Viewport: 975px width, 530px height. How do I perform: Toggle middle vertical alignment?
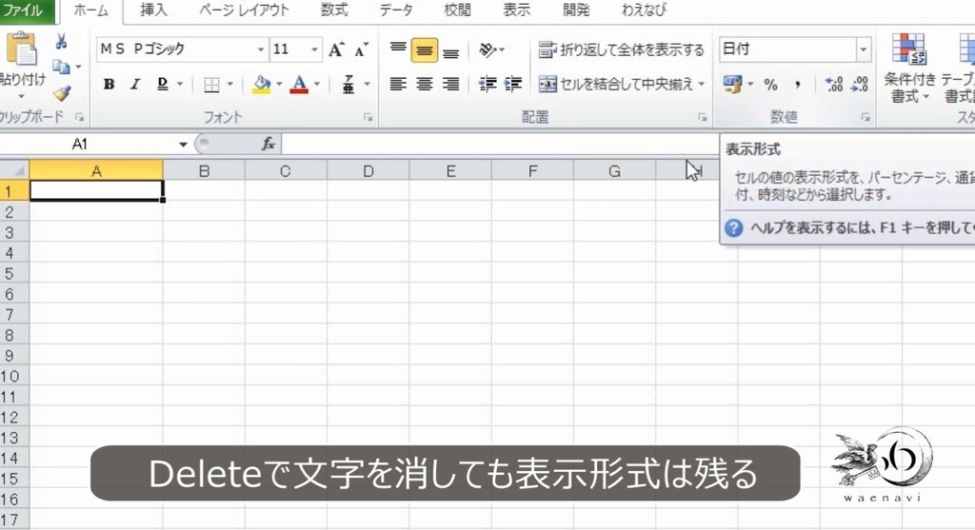[424, 50]
